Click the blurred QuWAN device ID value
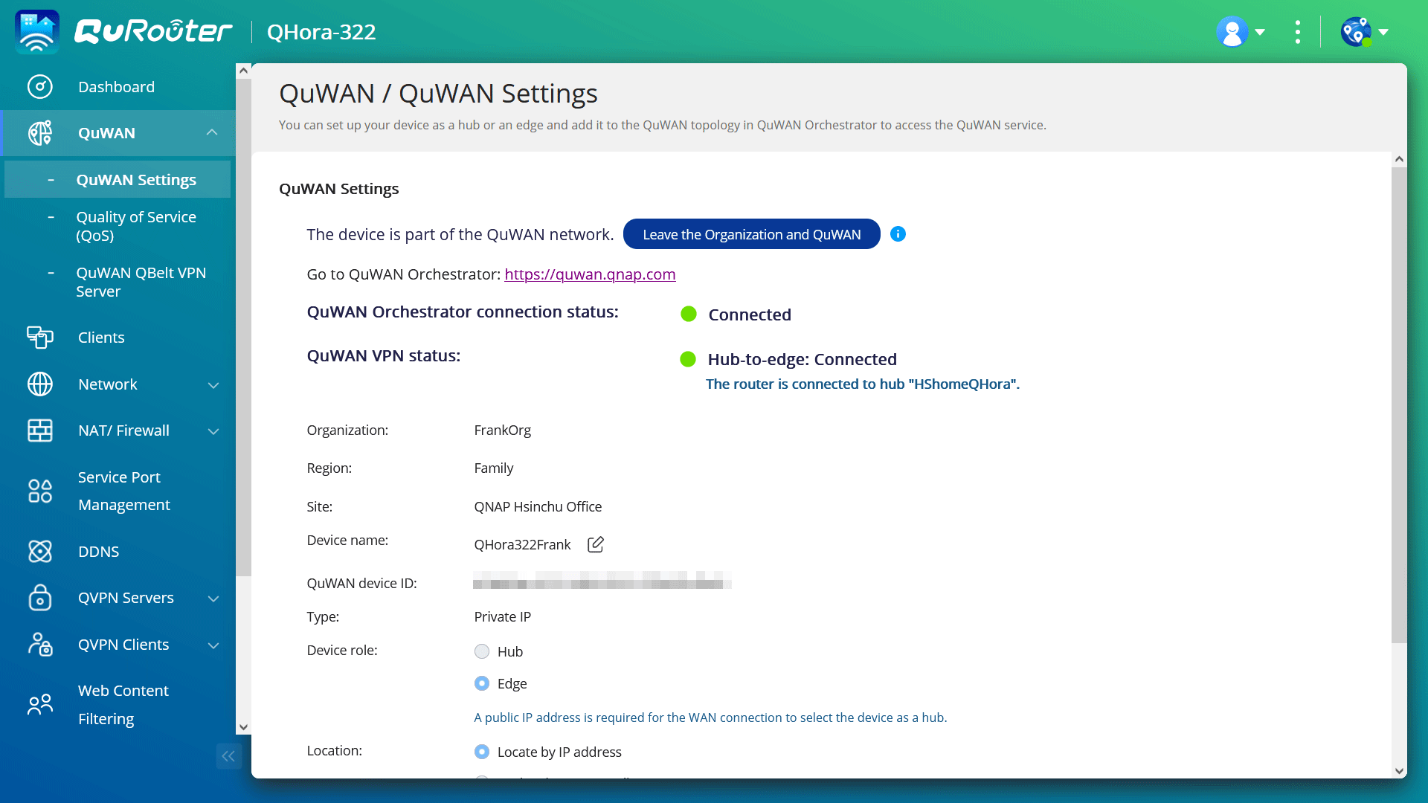1428x803 pixels. point(602,580)
